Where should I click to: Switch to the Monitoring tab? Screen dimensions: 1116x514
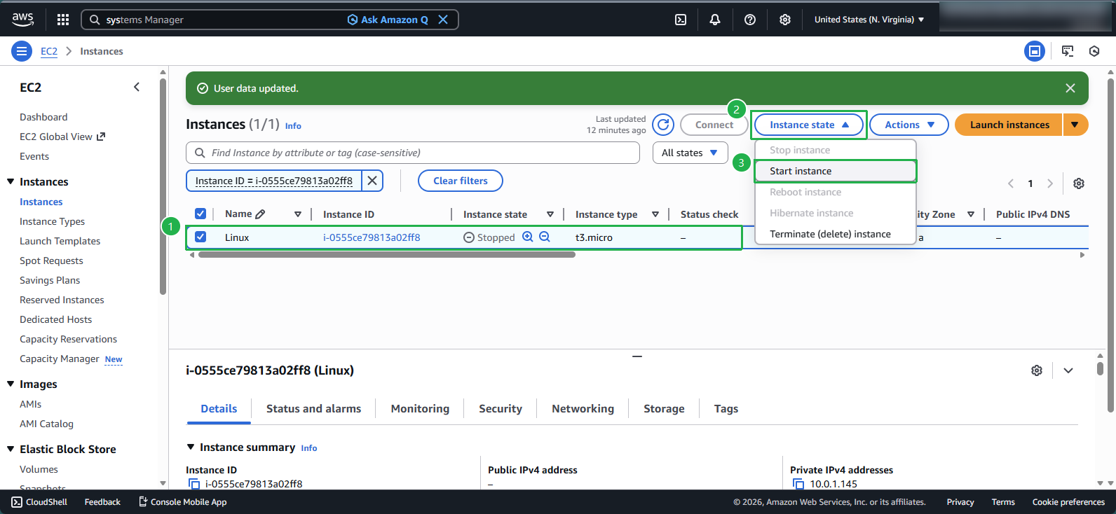coord(420,409)
